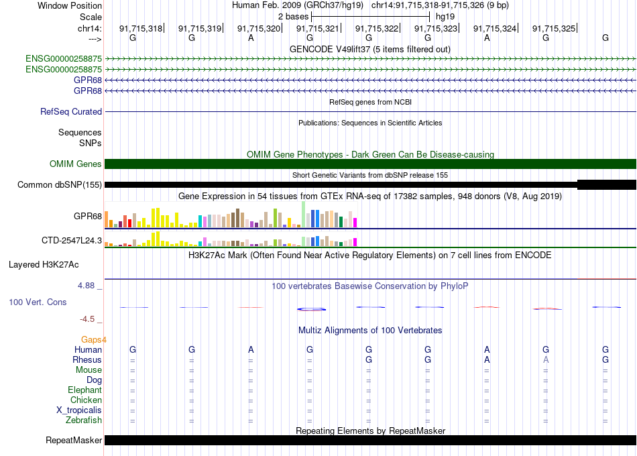Open the CTD-2547L24.3 expression bar chart
This screenshot has height=456, width=637.
point(231,239)
